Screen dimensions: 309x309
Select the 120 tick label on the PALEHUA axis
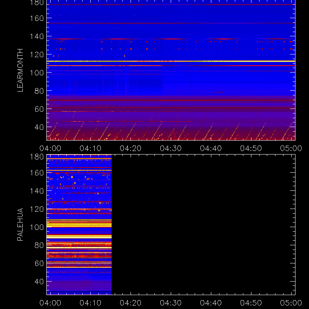[37, 209]
